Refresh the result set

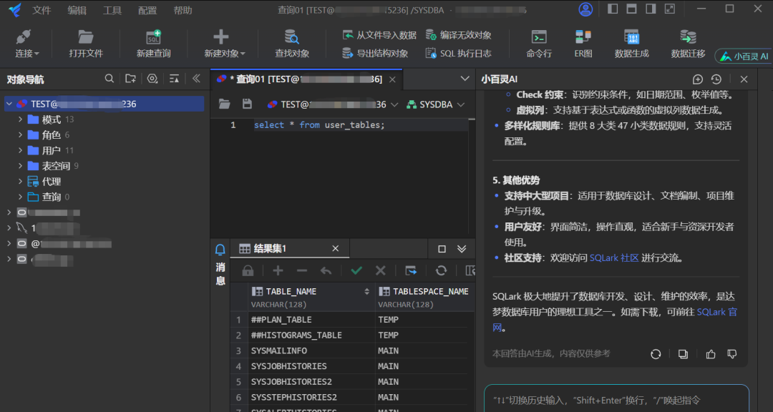[441, 270]
